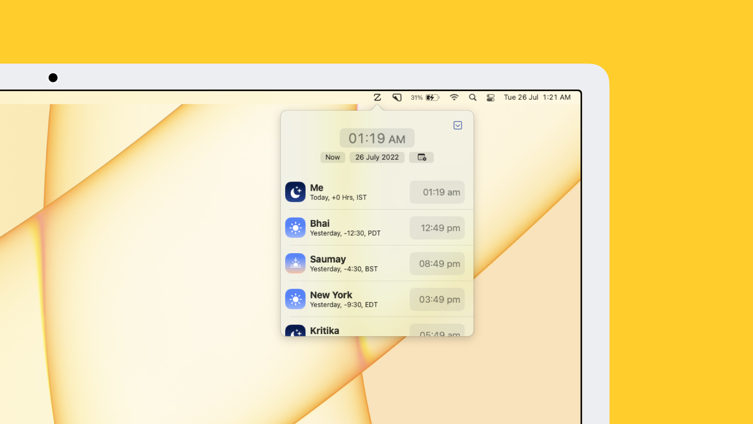The image size is (753, 424).
Task: Click the sunset icon beside Saumay
Action: tap(295, 263)
